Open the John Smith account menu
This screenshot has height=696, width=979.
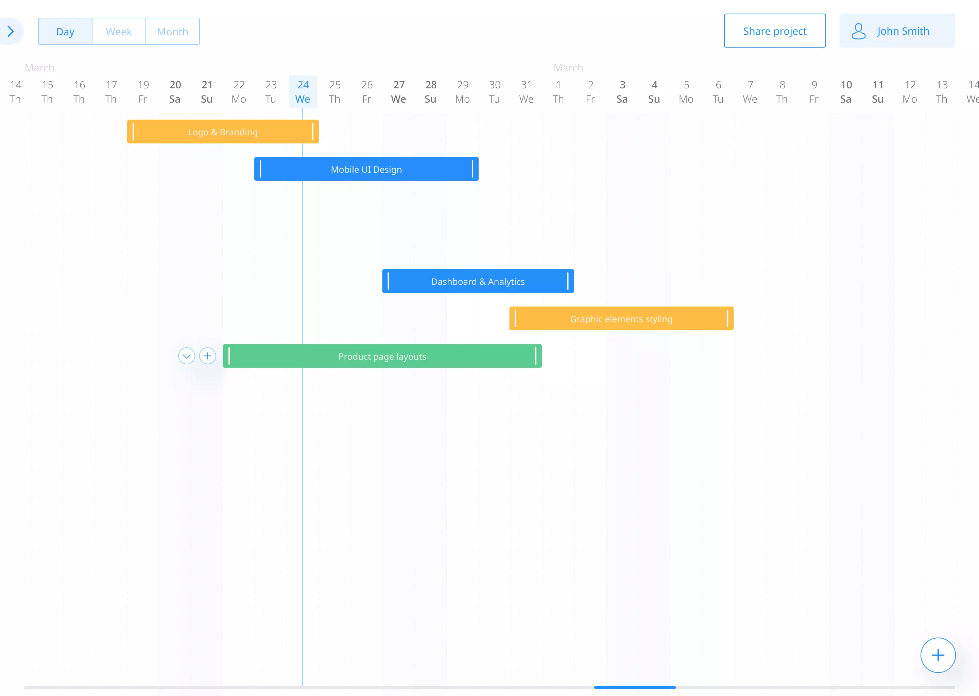(x=902, y=31)
